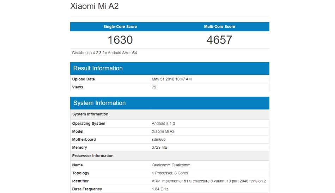Image resolution: width=335 pixels, height=193 pixels.
Task: Click the single-core score value 1630
Action: [120, 40]
